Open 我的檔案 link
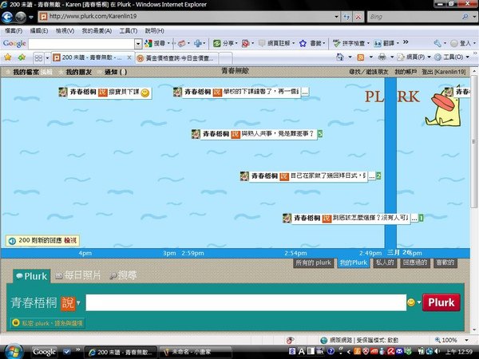479x359 pixels. 26,73
